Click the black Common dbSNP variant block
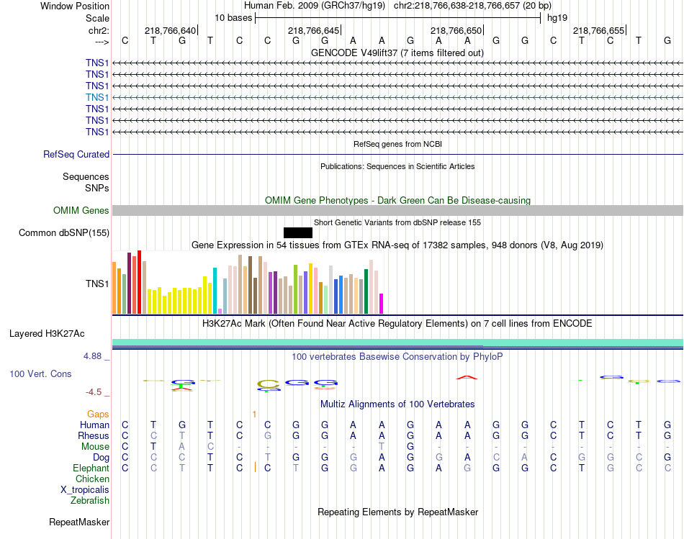The image size is (684, 539). point(297,232)
